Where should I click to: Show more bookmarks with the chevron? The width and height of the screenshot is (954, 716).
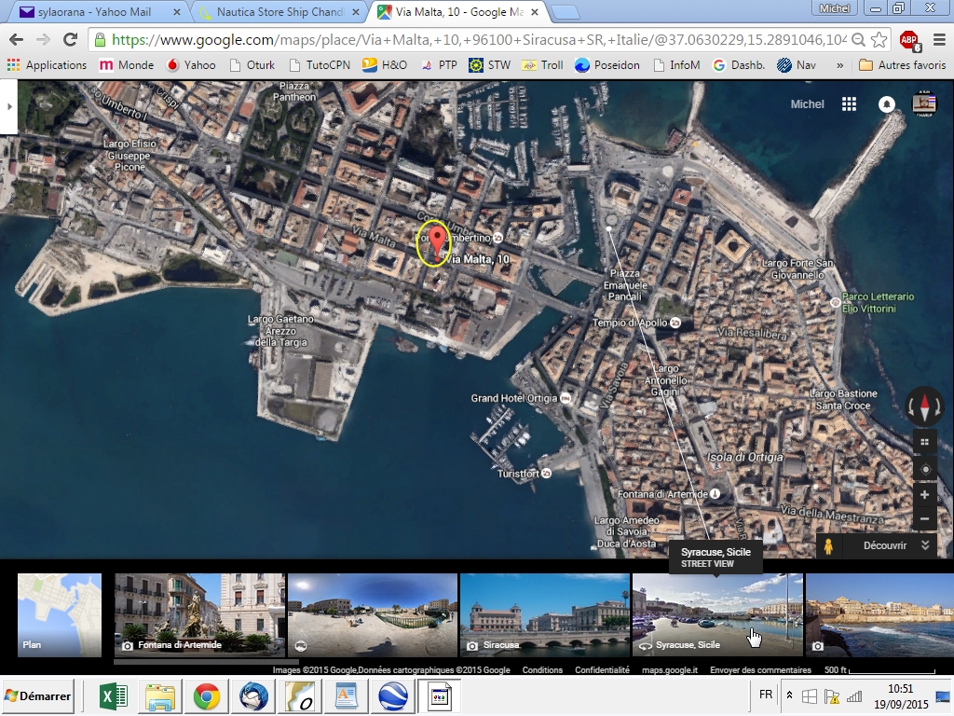[x=839, y=65]
